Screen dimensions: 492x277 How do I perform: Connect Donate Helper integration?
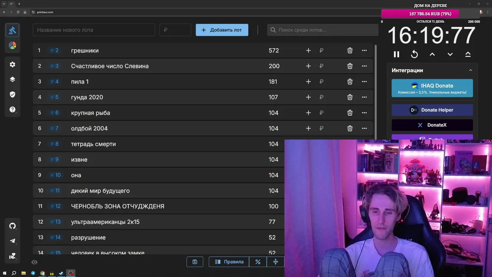tap(432, 110)
